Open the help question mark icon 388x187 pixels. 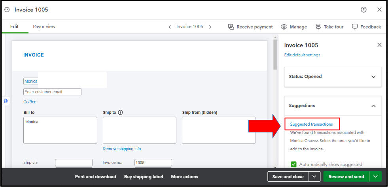coord(363,9)
